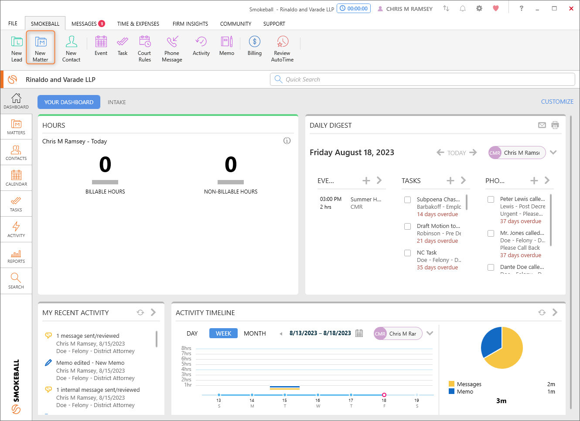Create a New Lead from ribbon
Viewport: 580px width, 421px height.
click(x=17, y=49)
